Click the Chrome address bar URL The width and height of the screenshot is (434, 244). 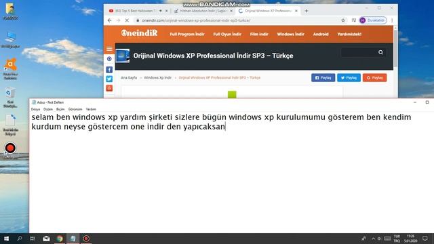click(x=196, y=20)
